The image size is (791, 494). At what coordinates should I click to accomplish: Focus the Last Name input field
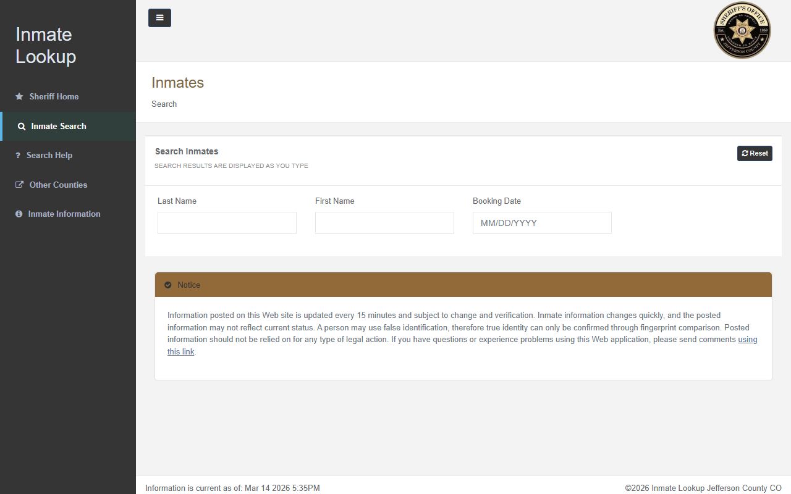227,223
